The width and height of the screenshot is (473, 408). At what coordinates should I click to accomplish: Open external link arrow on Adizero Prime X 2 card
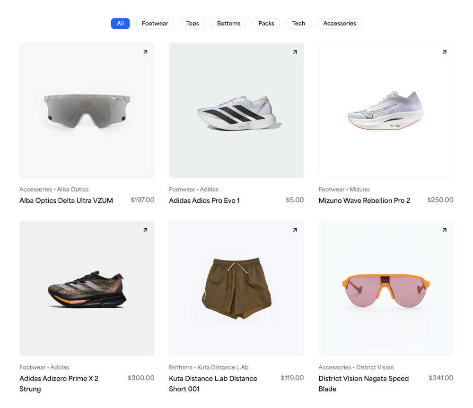145,230
